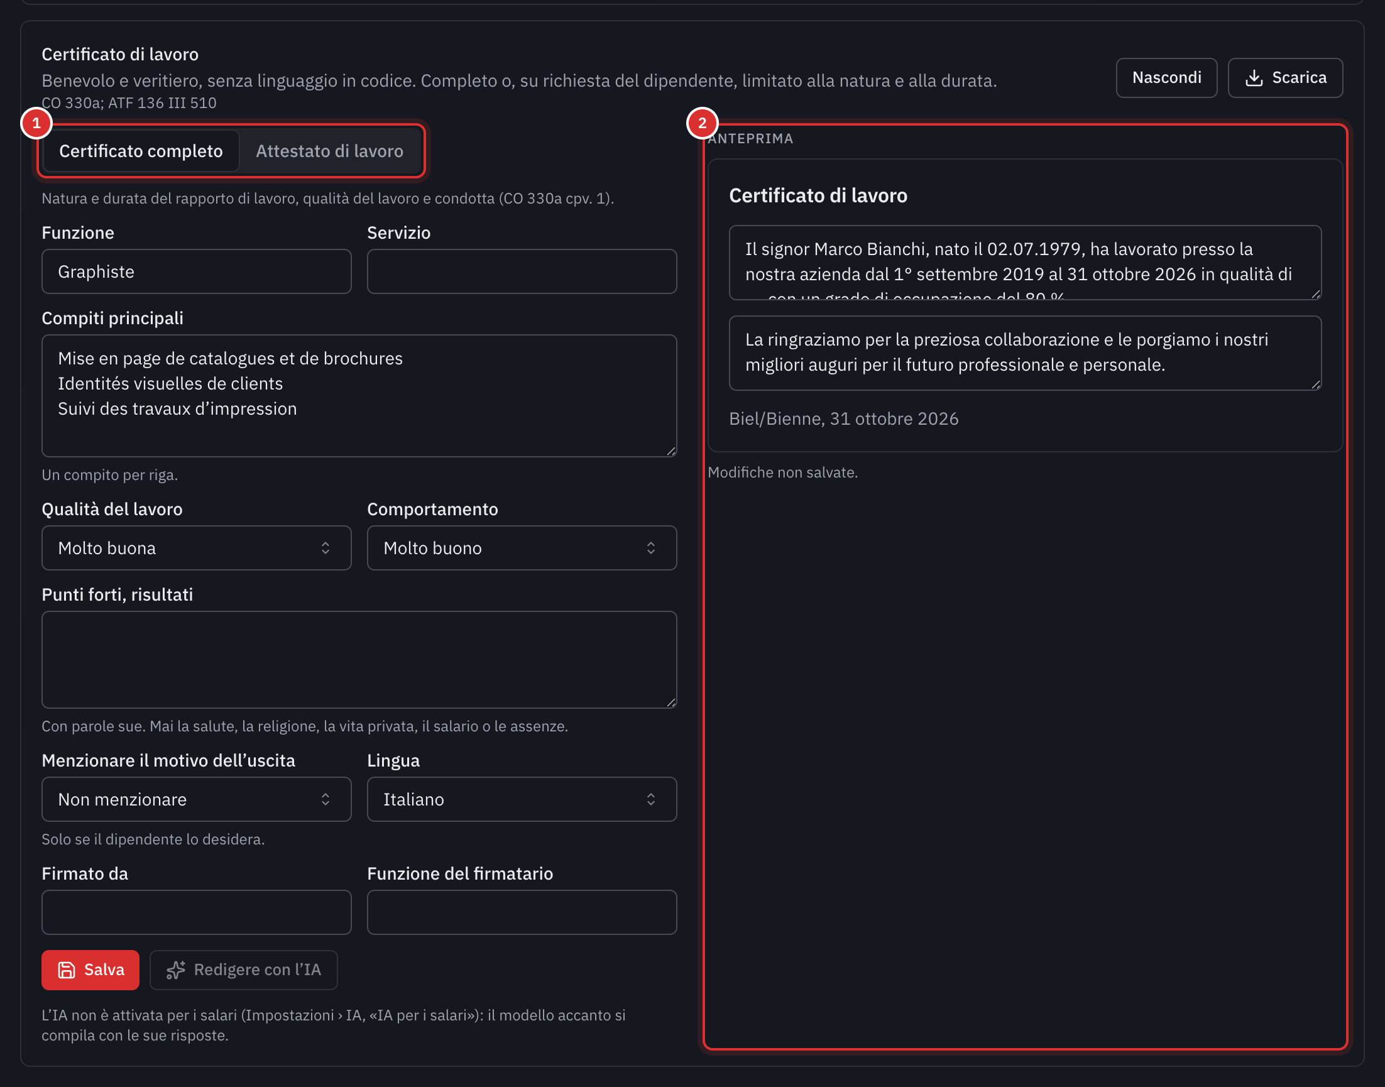Open the Lingua dropdown set to Italiano
The image size is (1385, 1087).
(522, 799)
